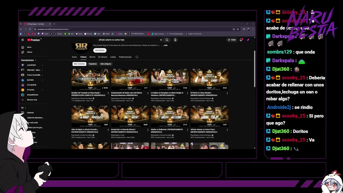Open options for El Patrón vs Chuy Almada

(227, 93)
